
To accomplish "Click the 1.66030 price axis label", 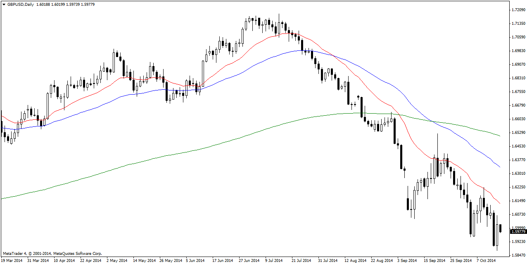I will [x=518, y=119].
